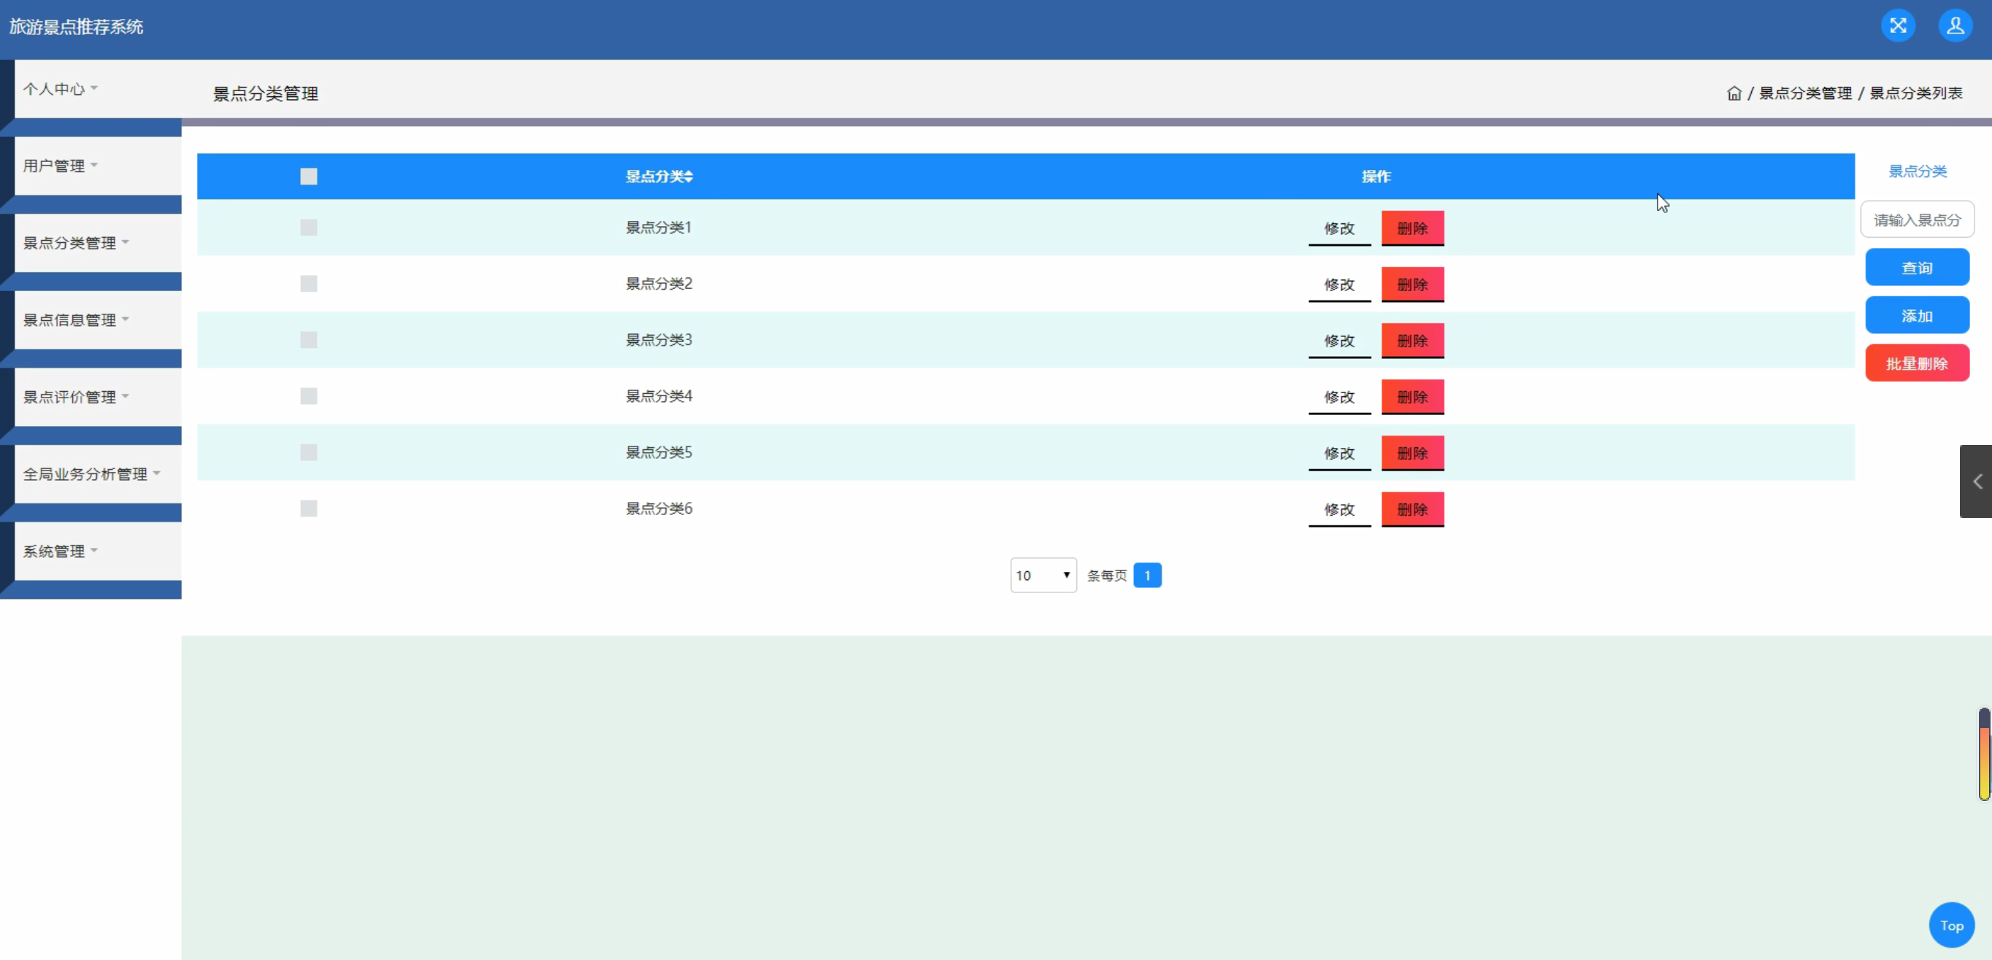Click the round Top back-to-top button
The height and width of the screenshot is (960, 1992).
coord(1951,925)
